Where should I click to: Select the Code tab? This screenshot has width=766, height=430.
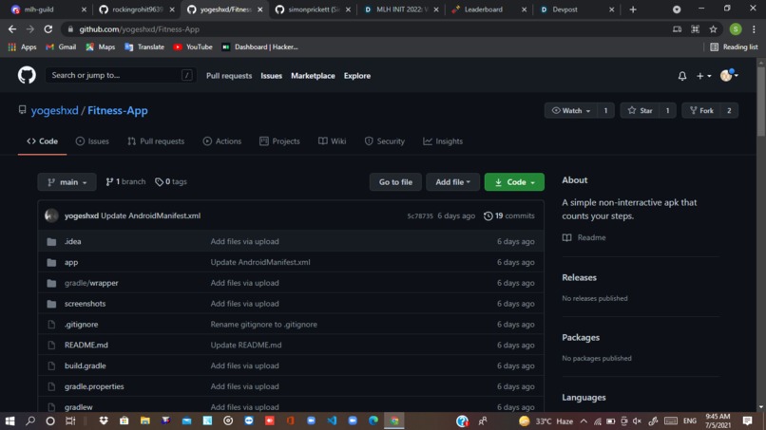pyautogui.click(x=42, y=141)
